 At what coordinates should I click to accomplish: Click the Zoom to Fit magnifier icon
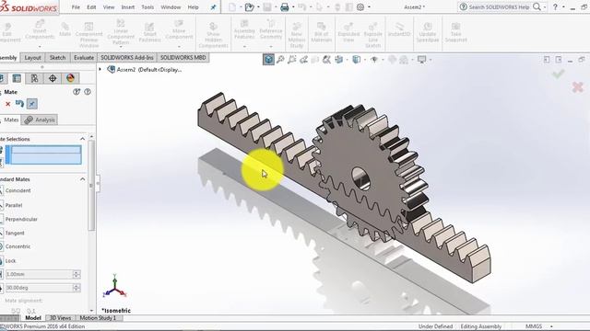(280, 59)
